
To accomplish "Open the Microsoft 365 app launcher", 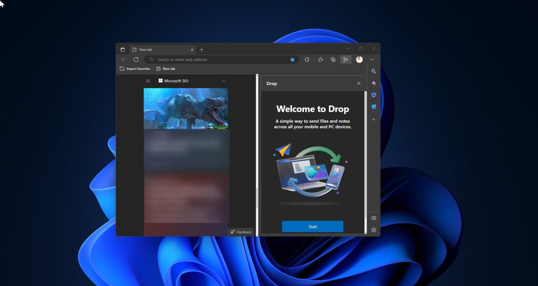I will point(160,81).
